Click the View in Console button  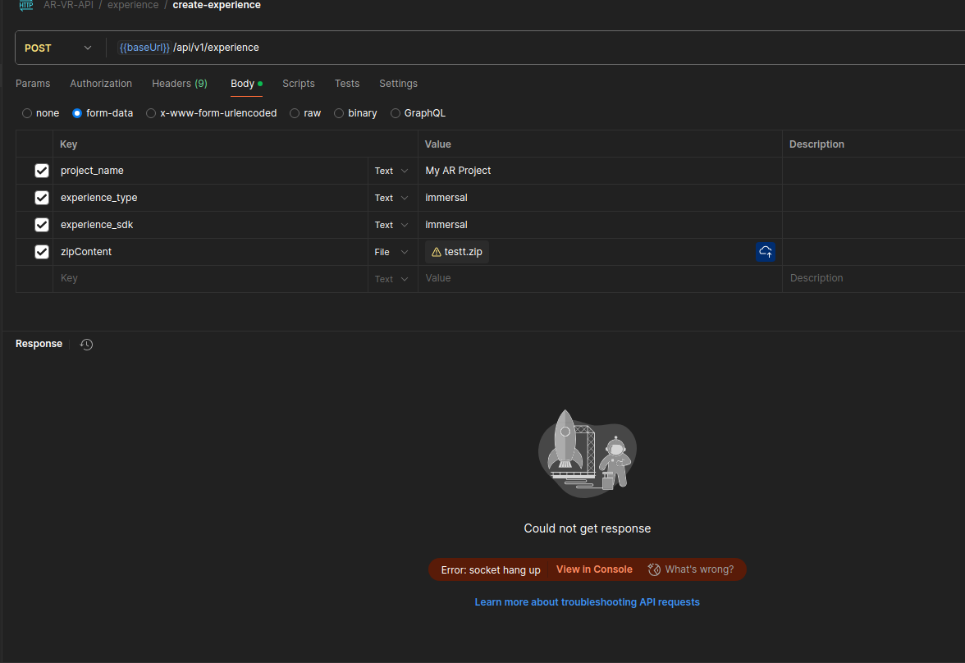click(x=594, y=569)
